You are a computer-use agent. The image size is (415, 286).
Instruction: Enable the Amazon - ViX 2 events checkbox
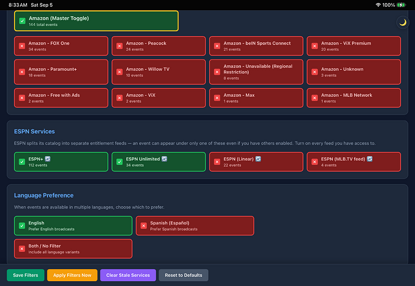click(x=120, y=98)
